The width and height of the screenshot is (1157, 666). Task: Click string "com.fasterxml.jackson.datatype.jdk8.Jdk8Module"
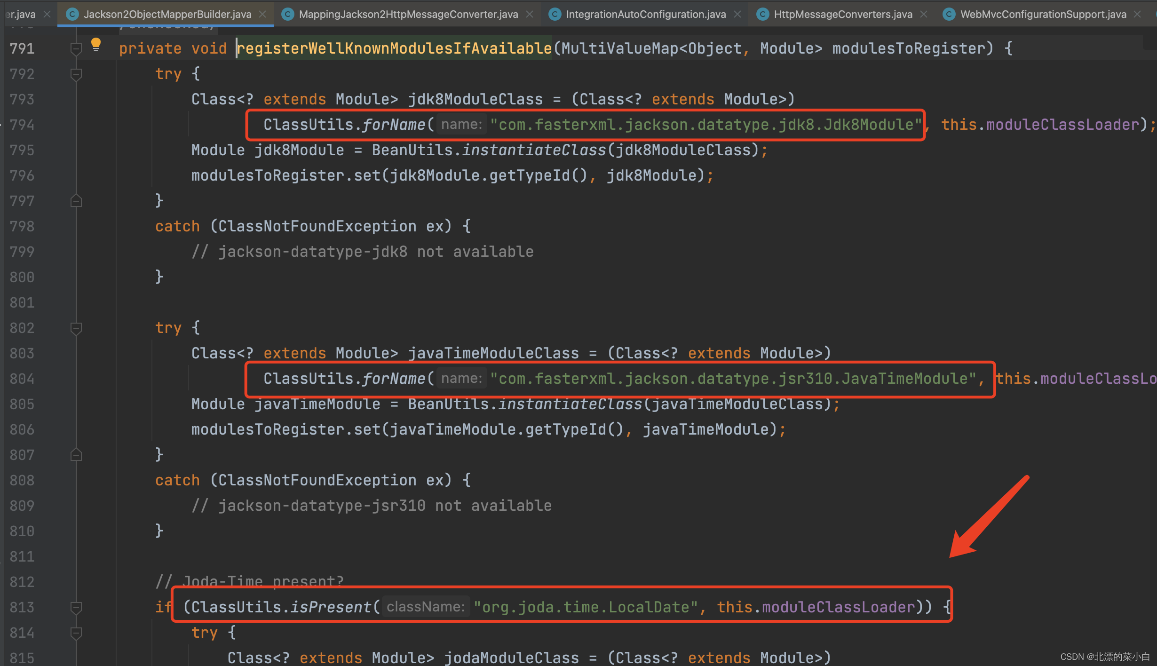point(706,125)
